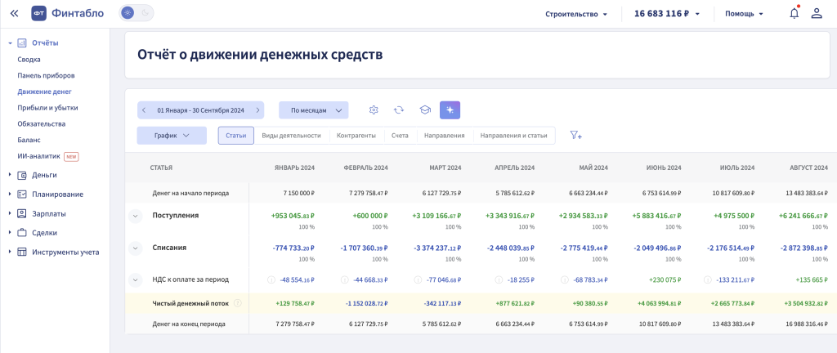Viewport: 837px width, 353px height.
Task: Click the AI sparkle button
Action: click(x=450, y=109)
